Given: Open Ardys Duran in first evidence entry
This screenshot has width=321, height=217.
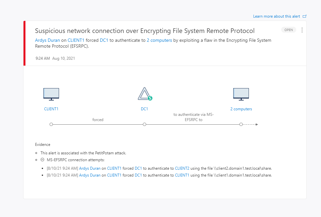Looking at the screenshot, I should click(x=90, y=168).
